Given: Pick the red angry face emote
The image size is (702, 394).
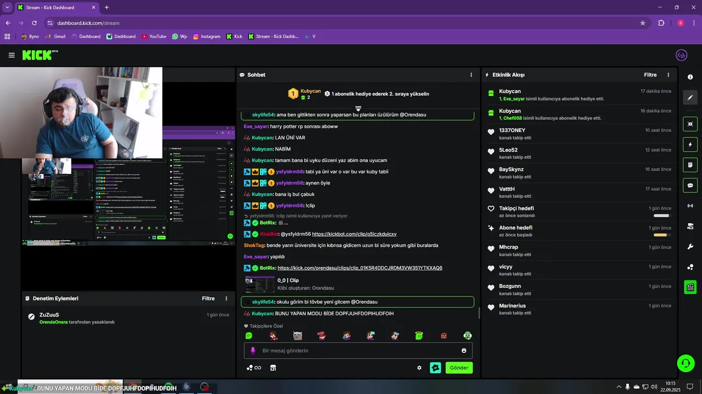Looking at the screenshot, I should coord(444,335).
